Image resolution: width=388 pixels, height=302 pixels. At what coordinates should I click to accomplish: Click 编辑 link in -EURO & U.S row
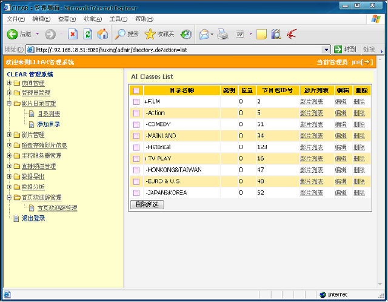[341, 181]
